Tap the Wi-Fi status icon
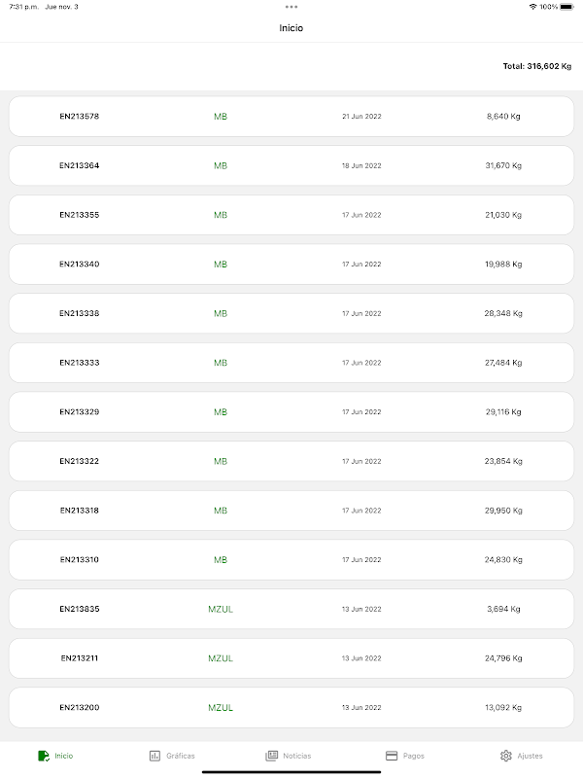The height and width of the screenshot is (778, 583). coord(532,7)
